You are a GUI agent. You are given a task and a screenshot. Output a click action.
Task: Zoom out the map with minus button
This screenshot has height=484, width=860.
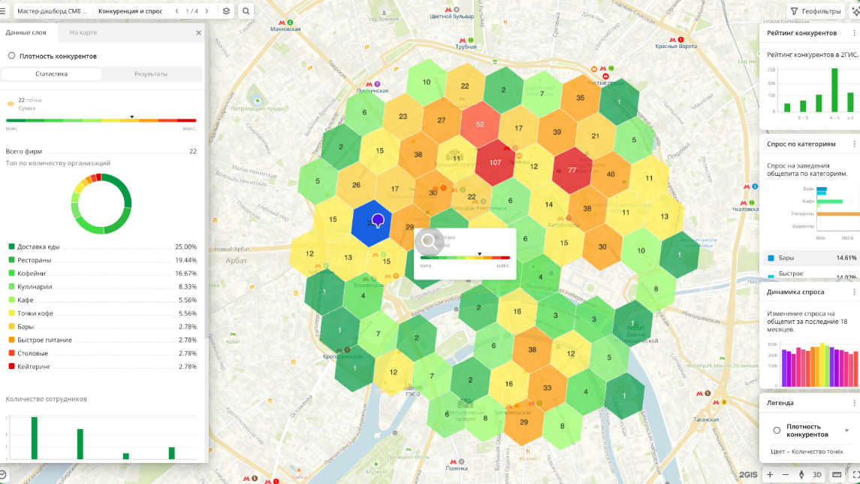(786, 475)
